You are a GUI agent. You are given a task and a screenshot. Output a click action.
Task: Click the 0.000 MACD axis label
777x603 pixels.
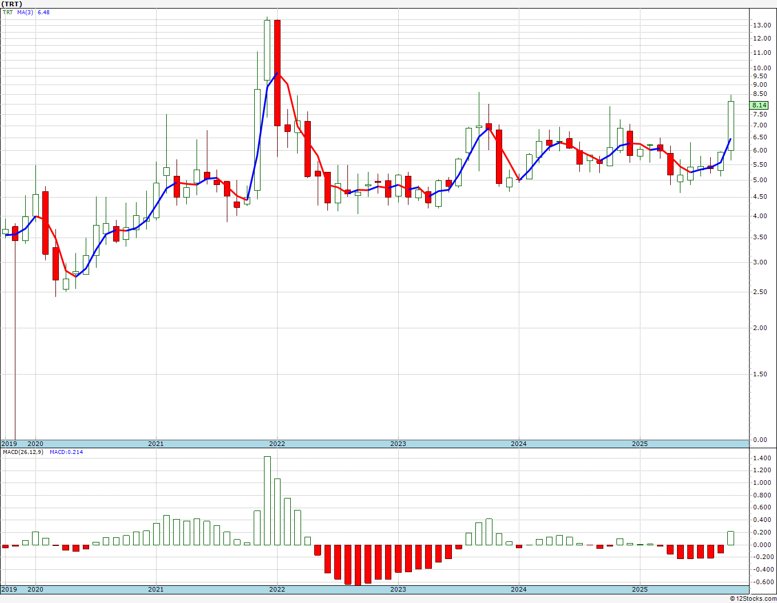pos(762,545)
